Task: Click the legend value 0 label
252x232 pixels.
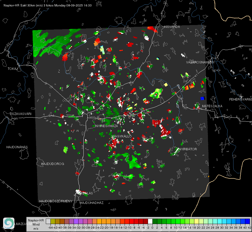Action: (x=152, y=228)
